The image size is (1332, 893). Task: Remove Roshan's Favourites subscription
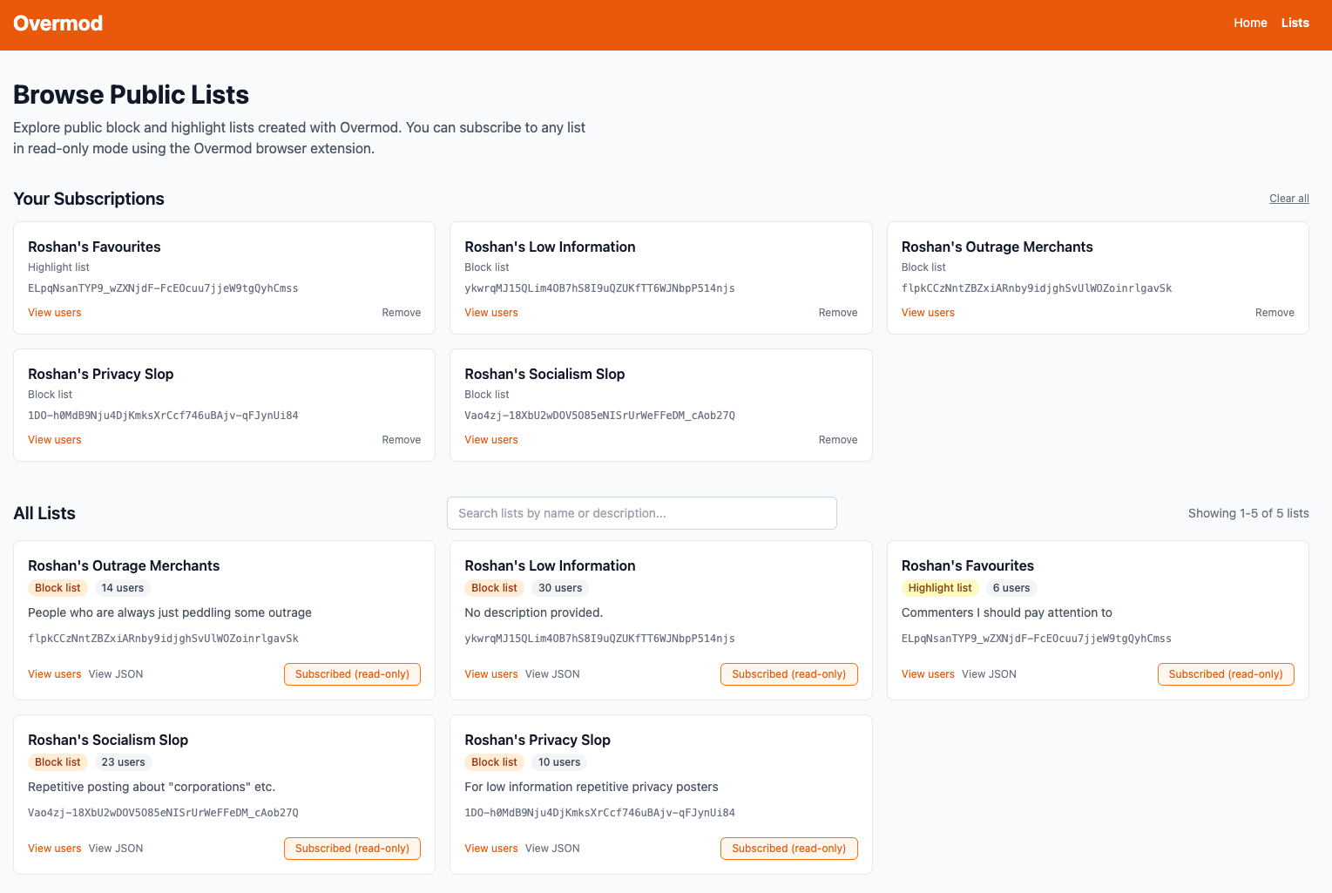point(401,313)
